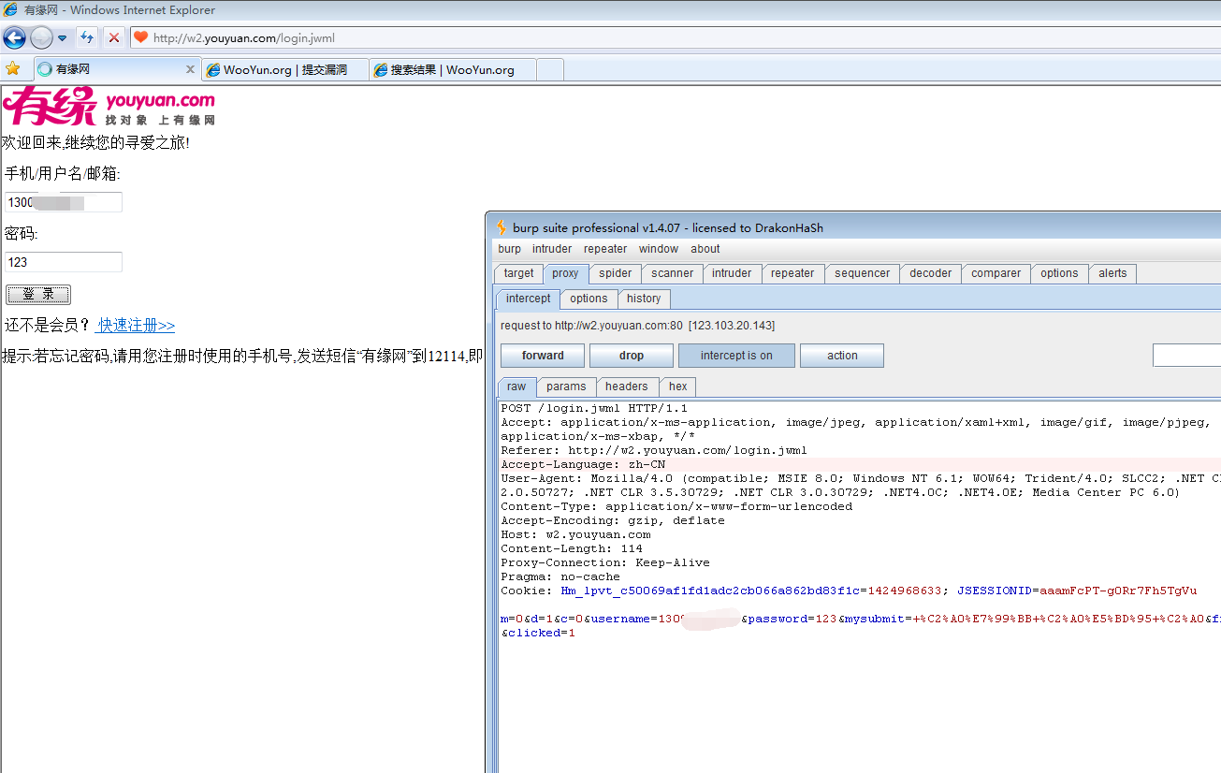
Task: Click the 'Content-Type: application/x-www-form-urlencoded' line
Action: coord(676,506)
